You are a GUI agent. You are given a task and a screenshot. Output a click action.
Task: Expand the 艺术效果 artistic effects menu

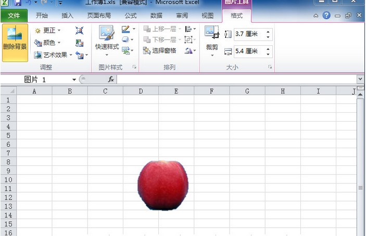pos(53,55)
